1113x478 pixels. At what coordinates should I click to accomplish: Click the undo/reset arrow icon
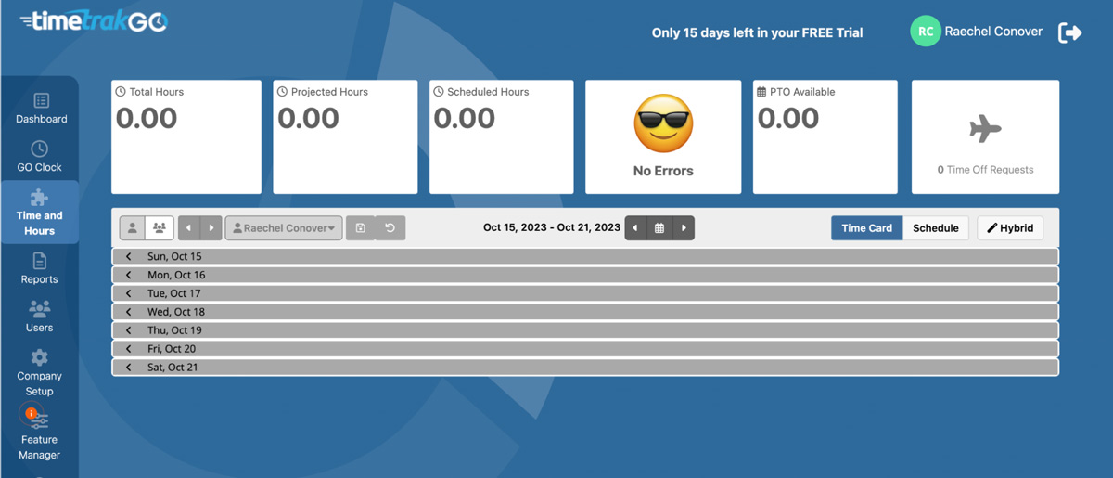coord(390,227)
